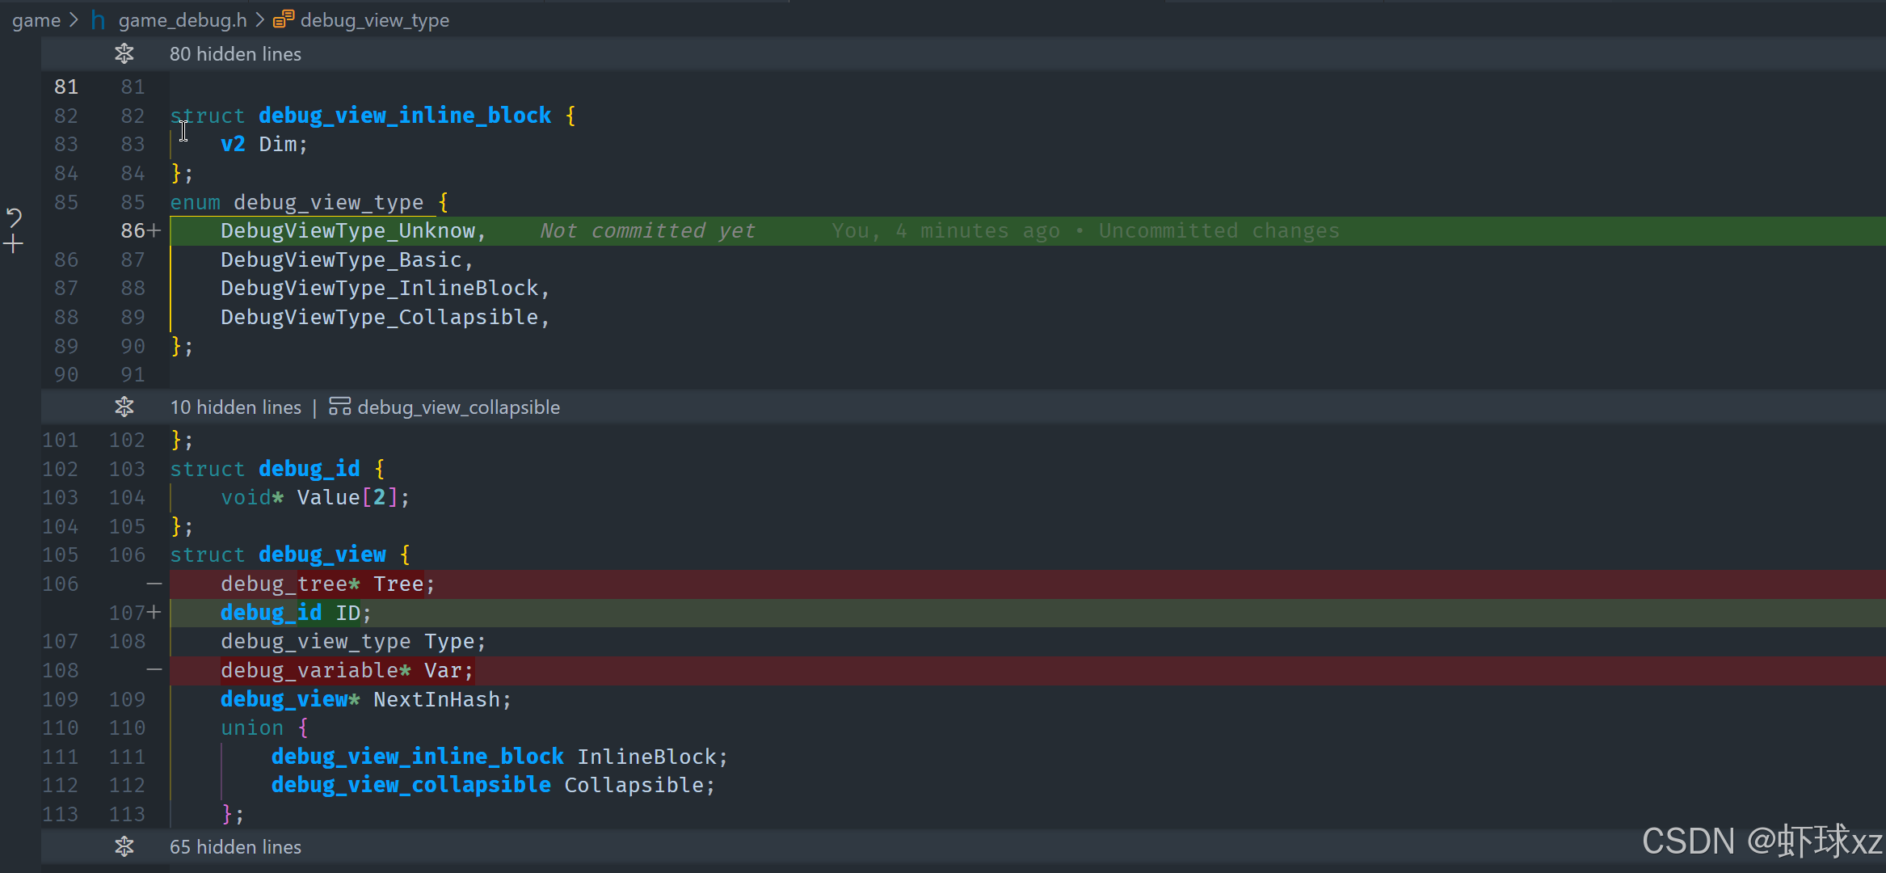Click the Not committed yet annotation text
Viewport: 1886px width, 873px height.
[647, 231]
